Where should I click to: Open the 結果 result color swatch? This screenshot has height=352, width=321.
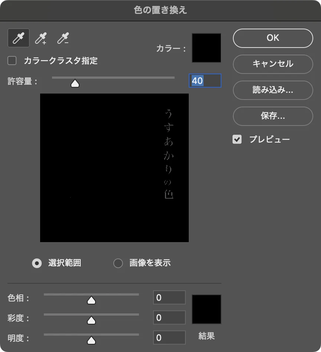point(206,309)
